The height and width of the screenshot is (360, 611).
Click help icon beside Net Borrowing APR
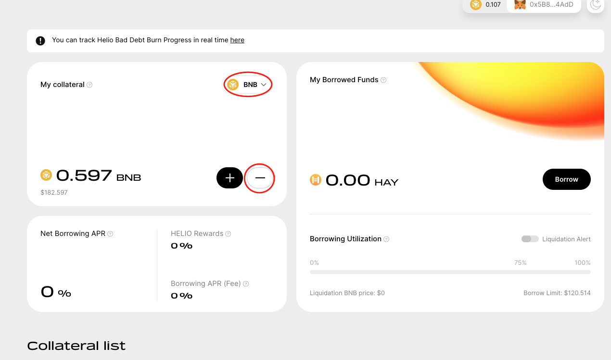click(110, 234)
